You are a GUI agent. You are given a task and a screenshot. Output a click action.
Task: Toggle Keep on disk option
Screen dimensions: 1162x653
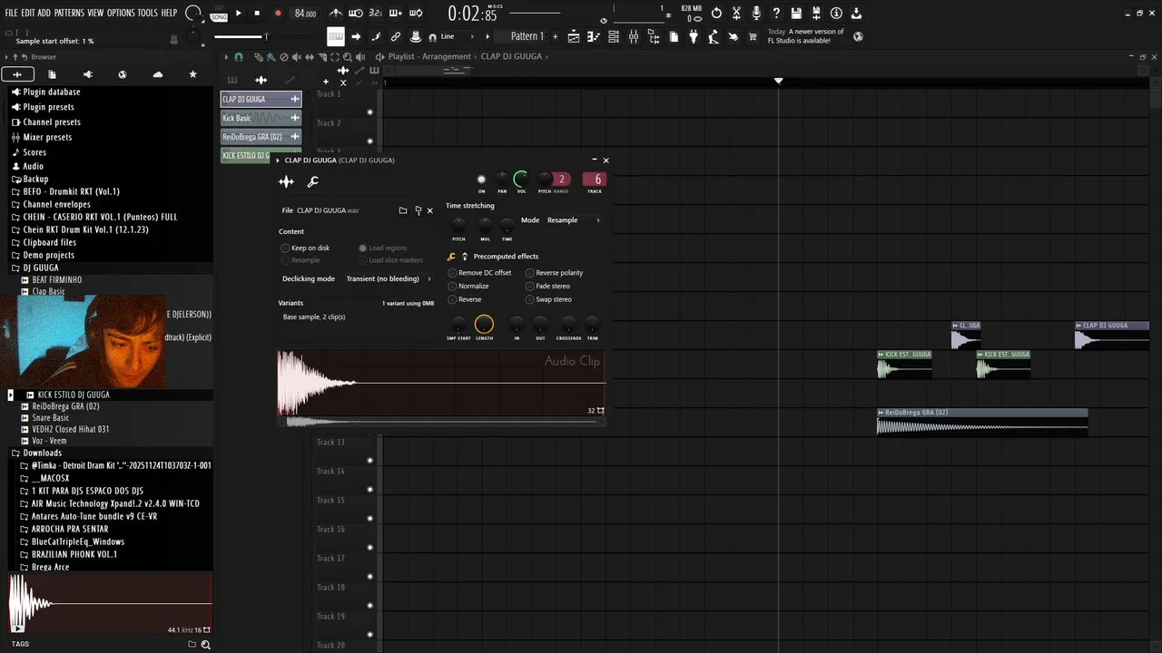[x=306, y=248]
